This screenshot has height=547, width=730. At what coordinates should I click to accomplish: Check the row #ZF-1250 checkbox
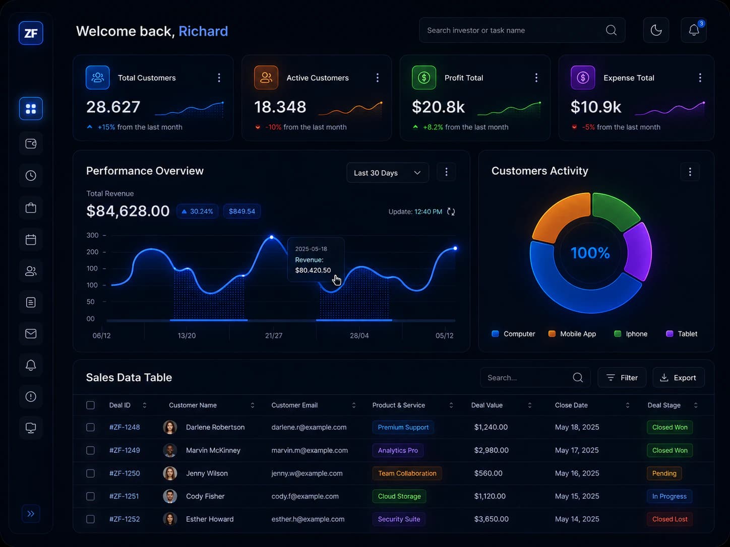click(90, 473)
